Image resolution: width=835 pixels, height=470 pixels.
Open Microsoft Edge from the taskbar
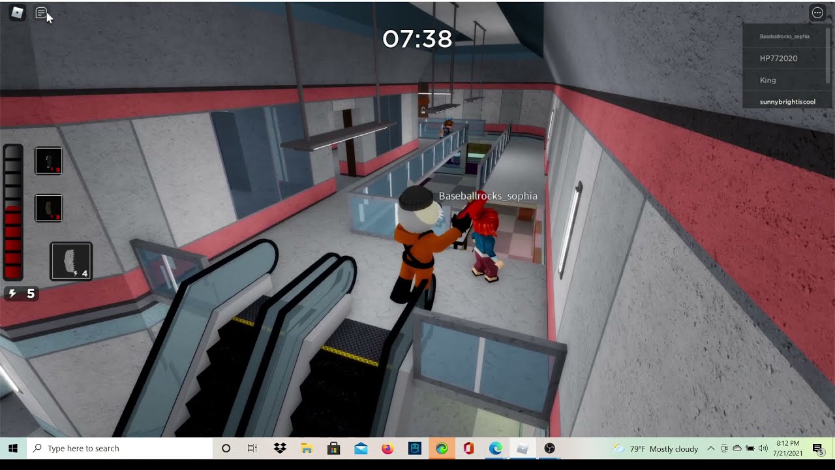pos(496,448)
